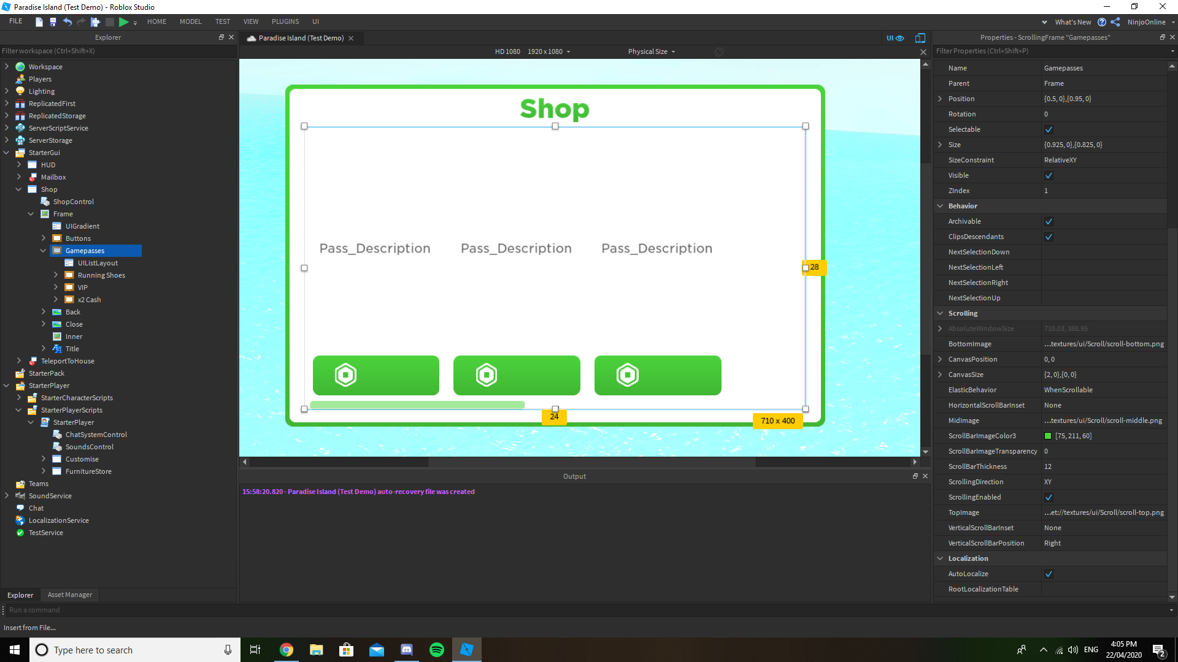
Task: Expand the Workspace tree node
Action: 7,67
